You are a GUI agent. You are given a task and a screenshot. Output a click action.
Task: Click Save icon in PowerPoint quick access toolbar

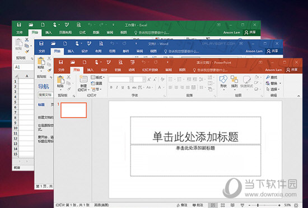click(61, 62)
